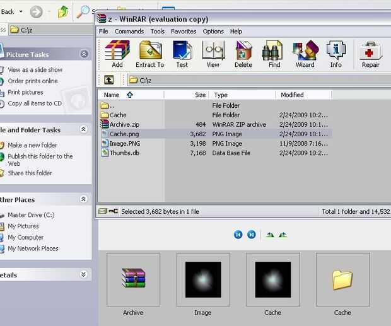The image size is (391, 326).
Task: Open the Tools menu
Action: tap(158, 32)
